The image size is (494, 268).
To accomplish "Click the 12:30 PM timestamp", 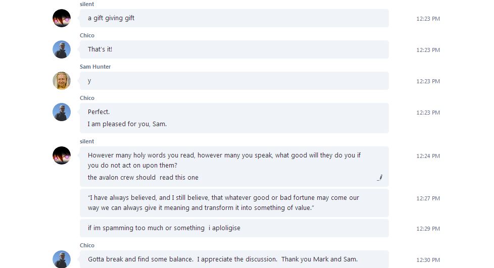I will 428,260.
